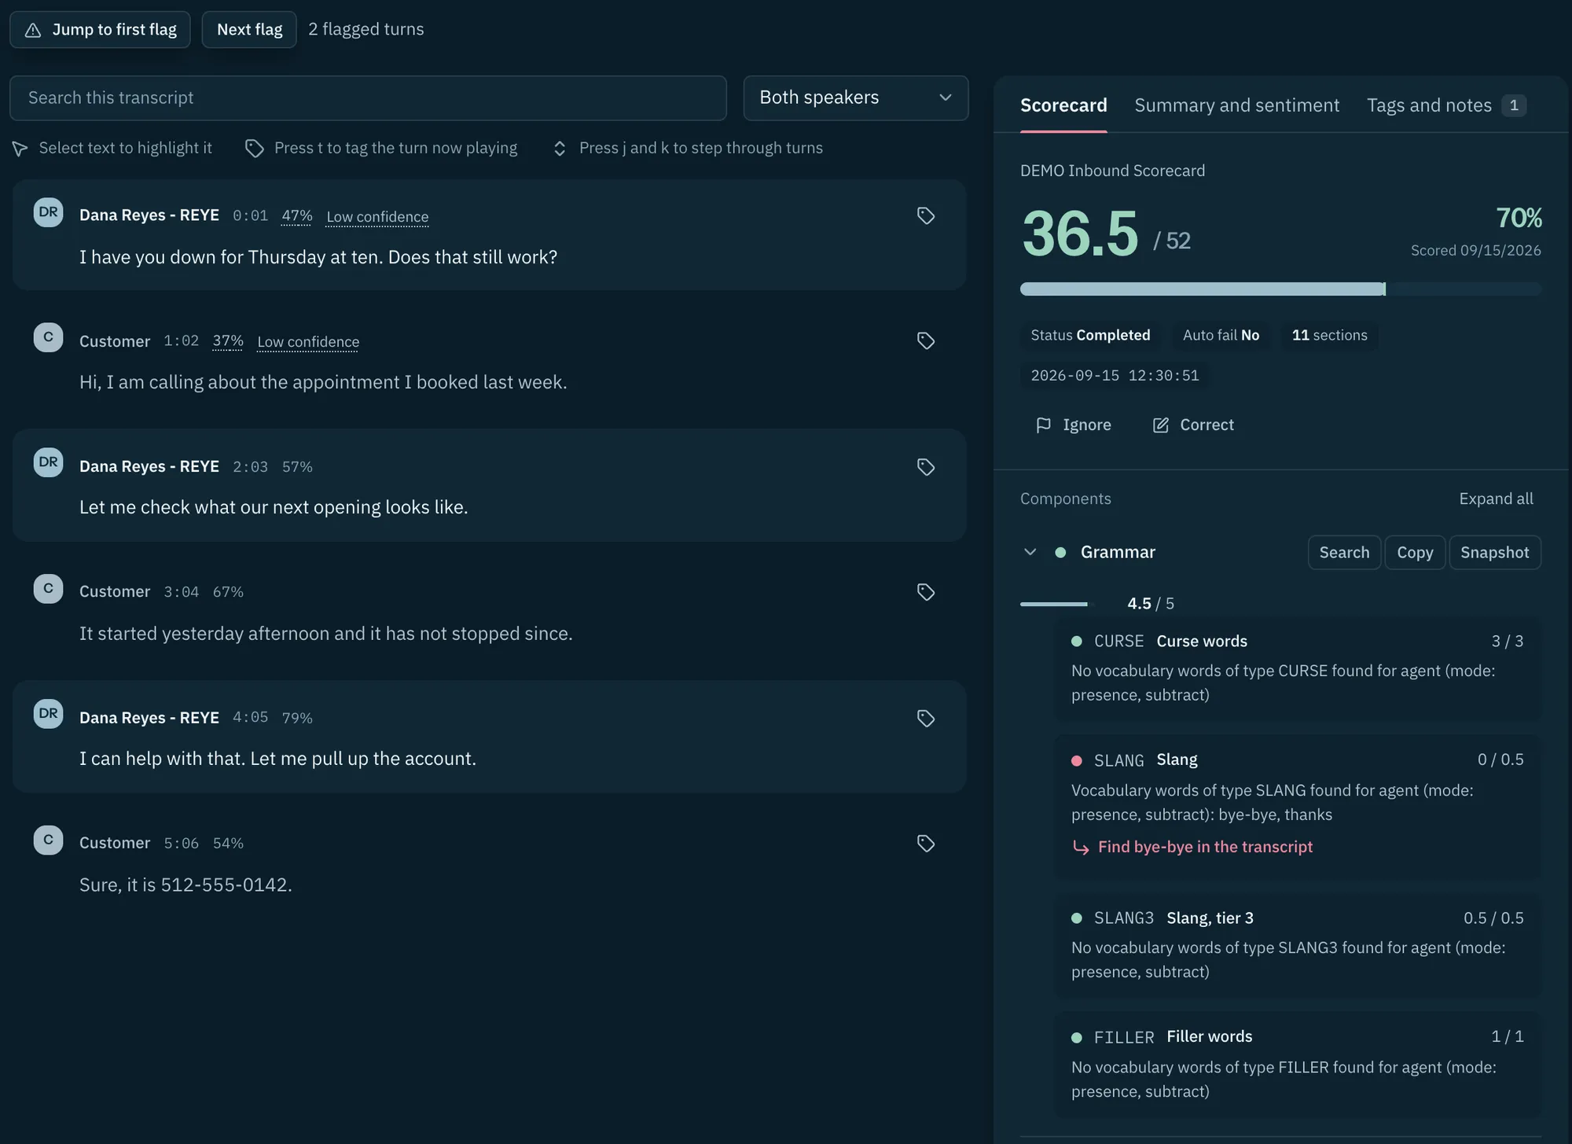Click the overall score progress bar
Image resolution: width=1572 pixels, height=1144 pixels.
(x=1280, y=289)
